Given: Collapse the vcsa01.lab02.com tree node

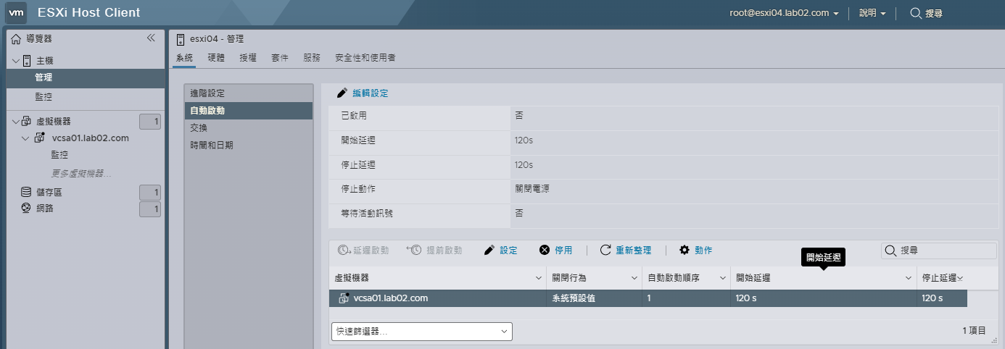Looking at the screenshot, I should click(x=25, y=138).
